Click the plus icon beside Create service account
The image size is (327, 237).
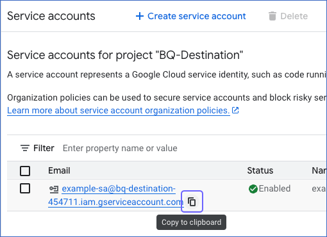click(140, 16)
